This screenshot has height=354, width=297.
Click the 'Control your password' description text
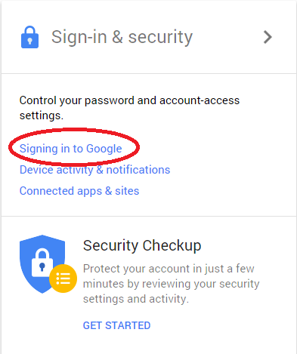pos(129,108)
